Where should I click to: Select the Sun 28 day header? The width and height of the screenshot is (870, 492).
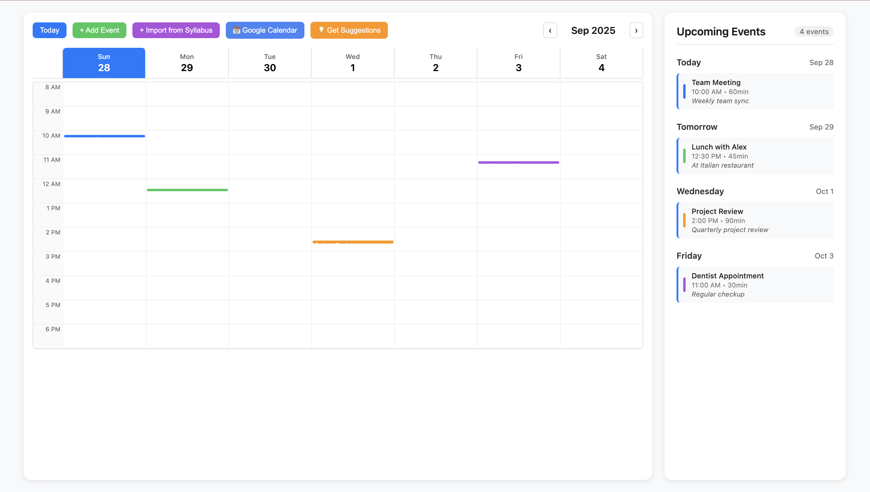click(x=104, y=63)
